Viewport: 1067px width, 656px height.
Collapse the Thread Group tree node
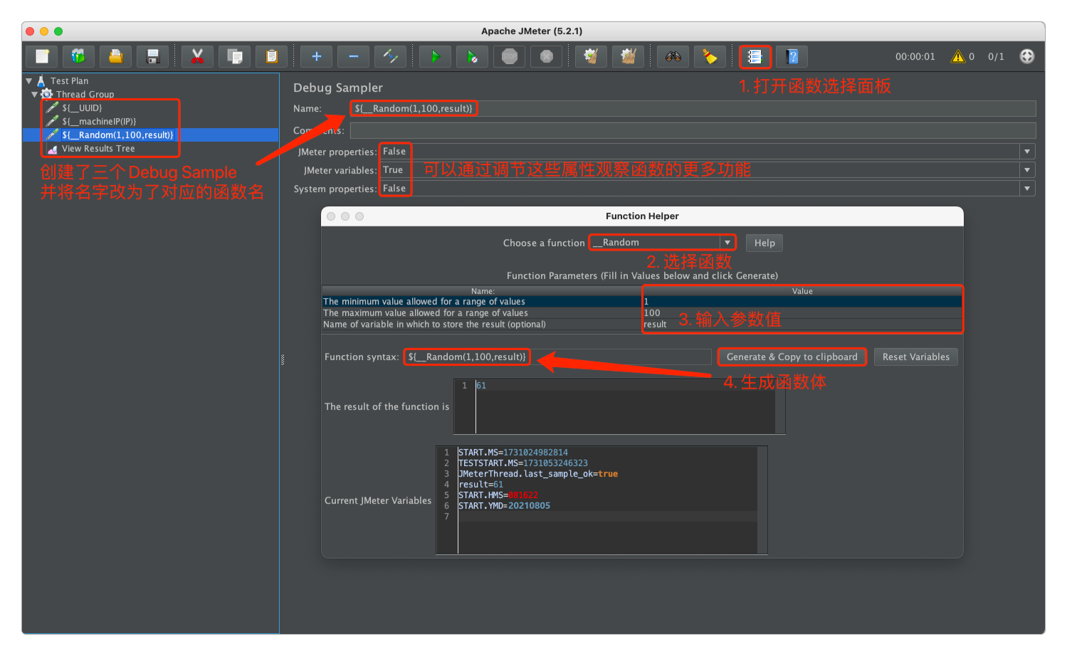click(34, 95)
